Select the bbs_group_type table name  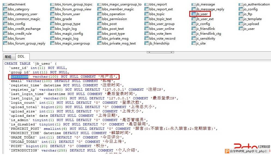click(x=68, y=24)
